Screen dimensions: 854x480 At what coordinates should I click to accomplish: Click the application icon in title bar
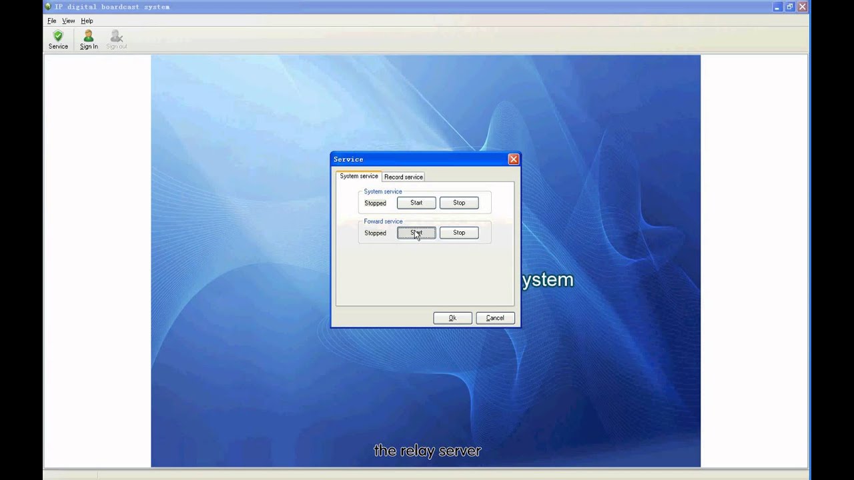coord(48,7)
